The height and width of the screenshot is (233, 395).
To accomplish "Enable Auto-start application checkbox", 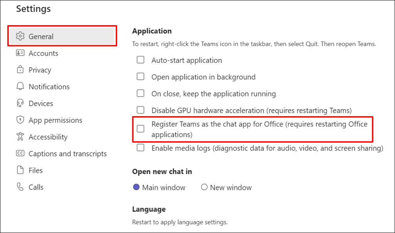I will pyautogui.click(x=140, y=60).
